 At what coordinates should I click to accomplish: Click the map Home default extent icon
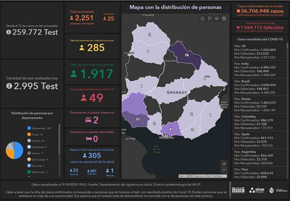[203, 18]
